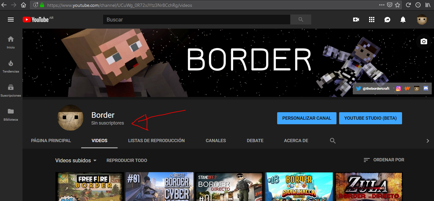View site information lock icon

click(x=42, y=5)
